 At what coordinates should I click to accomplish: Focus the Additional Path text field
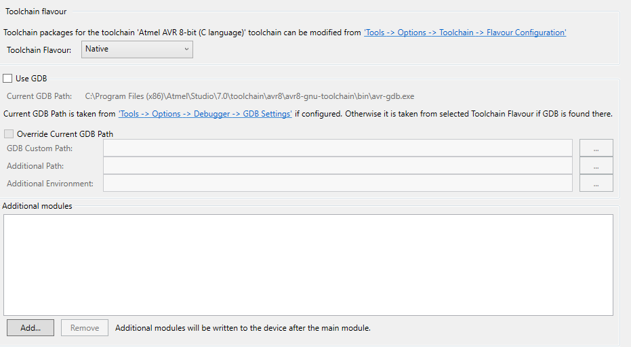[x=338, y=165]
